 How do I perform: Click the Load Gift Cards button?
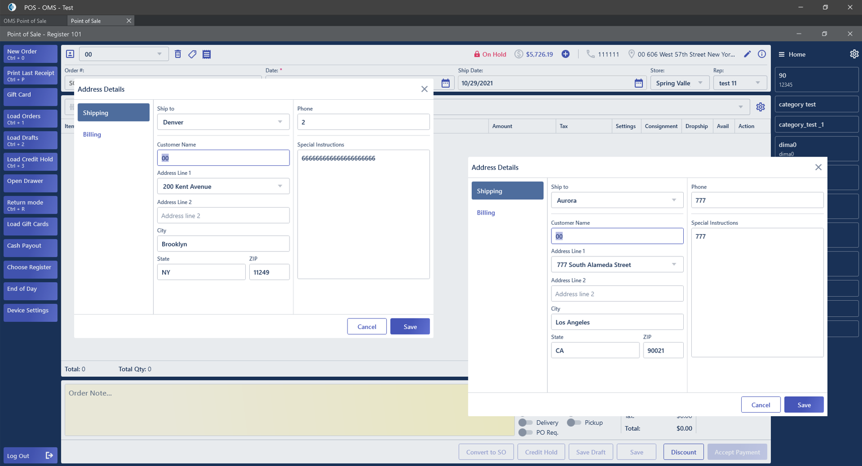[30, 227]
